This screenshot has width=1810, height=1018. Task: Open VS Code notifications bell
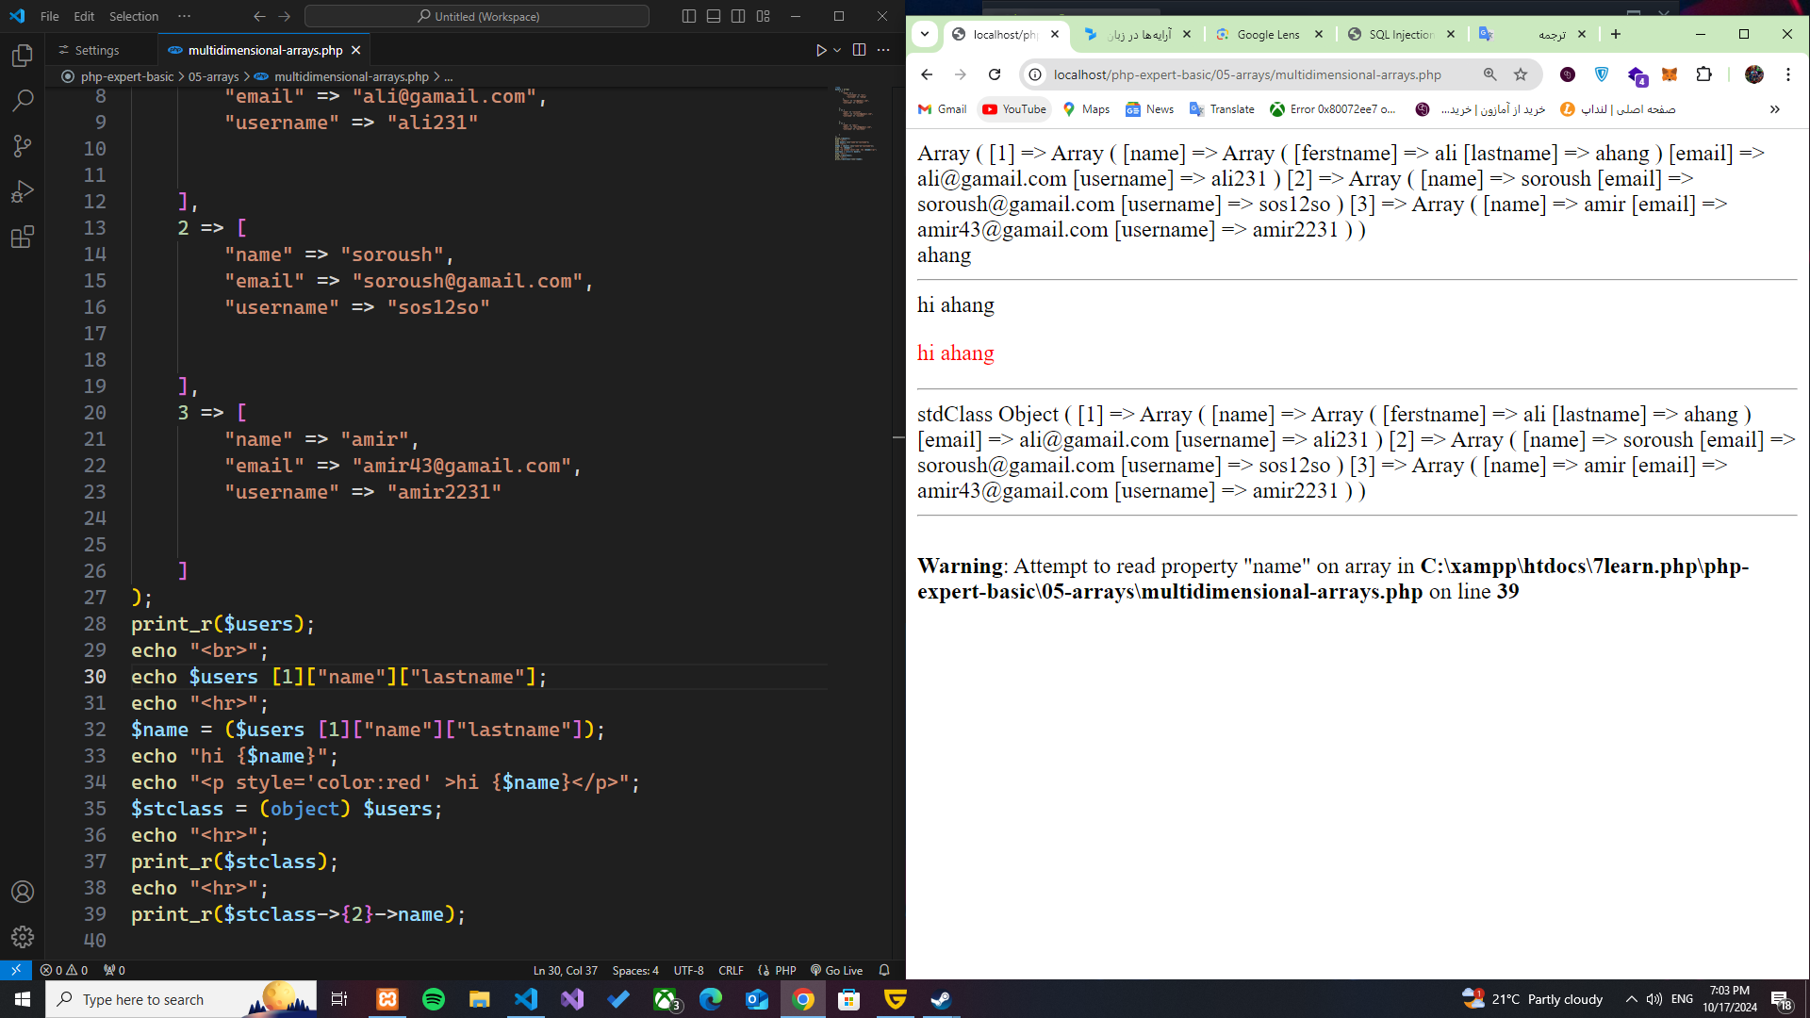click(884, 970)
